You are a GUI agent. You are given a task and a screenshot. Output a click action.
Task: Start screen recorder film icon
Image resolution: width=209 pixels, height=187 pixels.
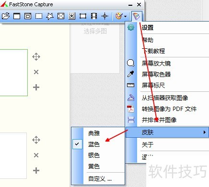tap(94, 16)
